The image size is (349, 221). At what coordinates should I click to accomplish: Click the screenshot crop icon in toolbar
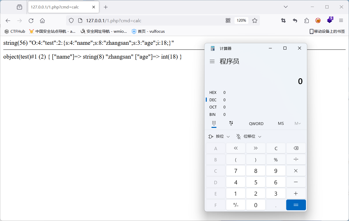coord(283,21)
